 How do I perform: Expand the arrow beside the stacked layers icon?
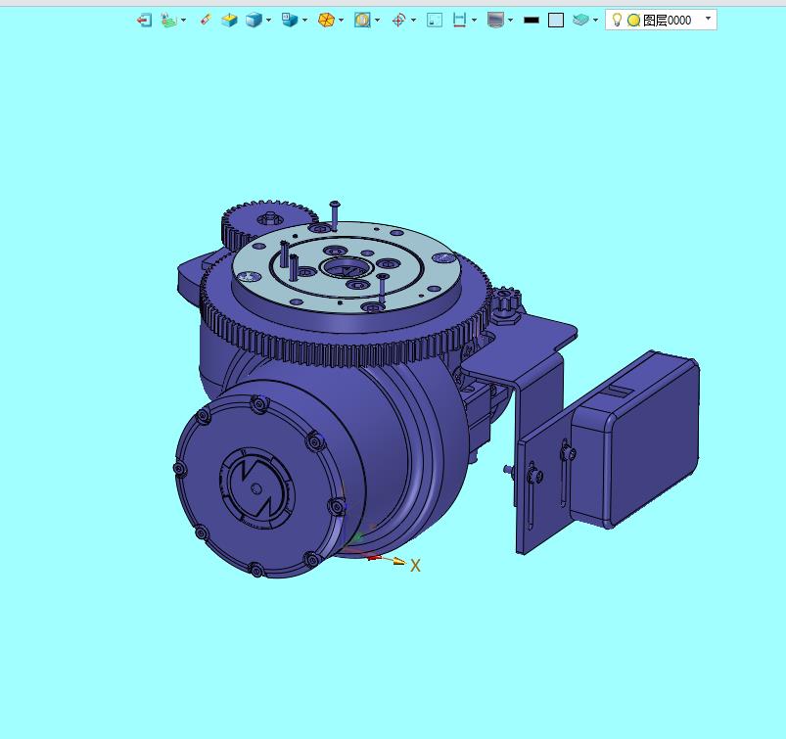(595, 20)
